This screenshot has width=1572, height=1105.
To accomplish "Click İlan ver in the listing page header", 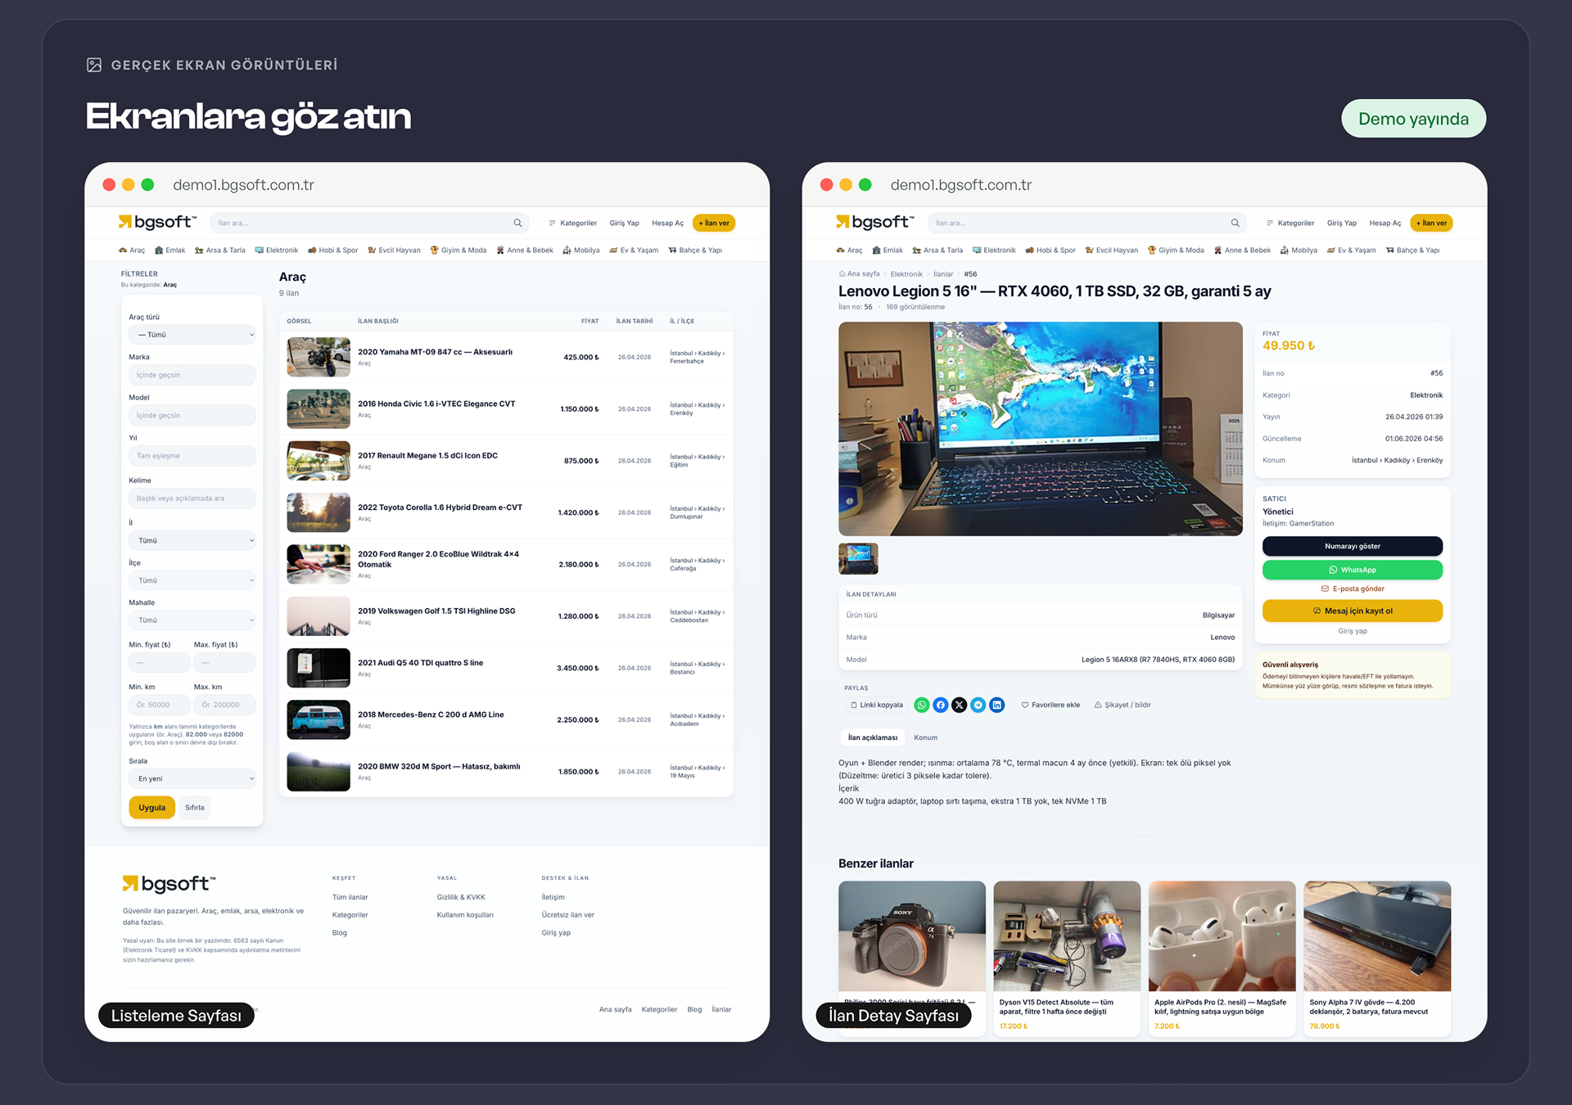I will coord(714,223).
